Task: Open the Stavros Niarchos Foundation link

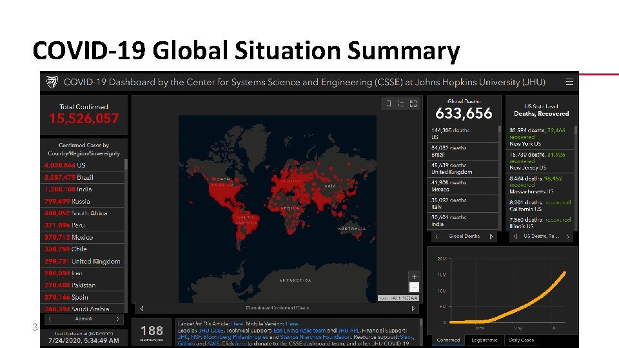Action: tap(315, 337)
